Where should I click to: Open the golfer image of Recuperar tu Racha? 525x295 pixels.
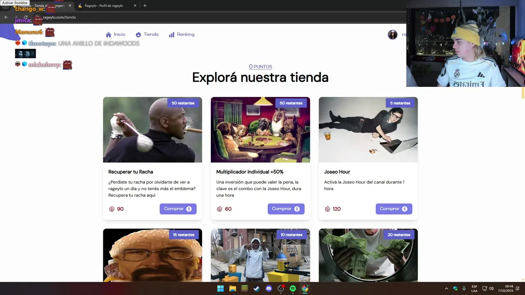click(153, 130)
